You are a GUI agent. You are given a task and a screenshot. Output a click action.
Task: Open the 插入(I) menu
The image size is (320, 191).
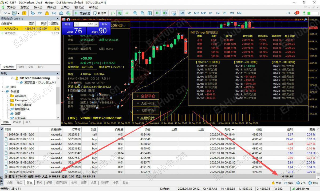pyautogui.click(x=38, y=7)
